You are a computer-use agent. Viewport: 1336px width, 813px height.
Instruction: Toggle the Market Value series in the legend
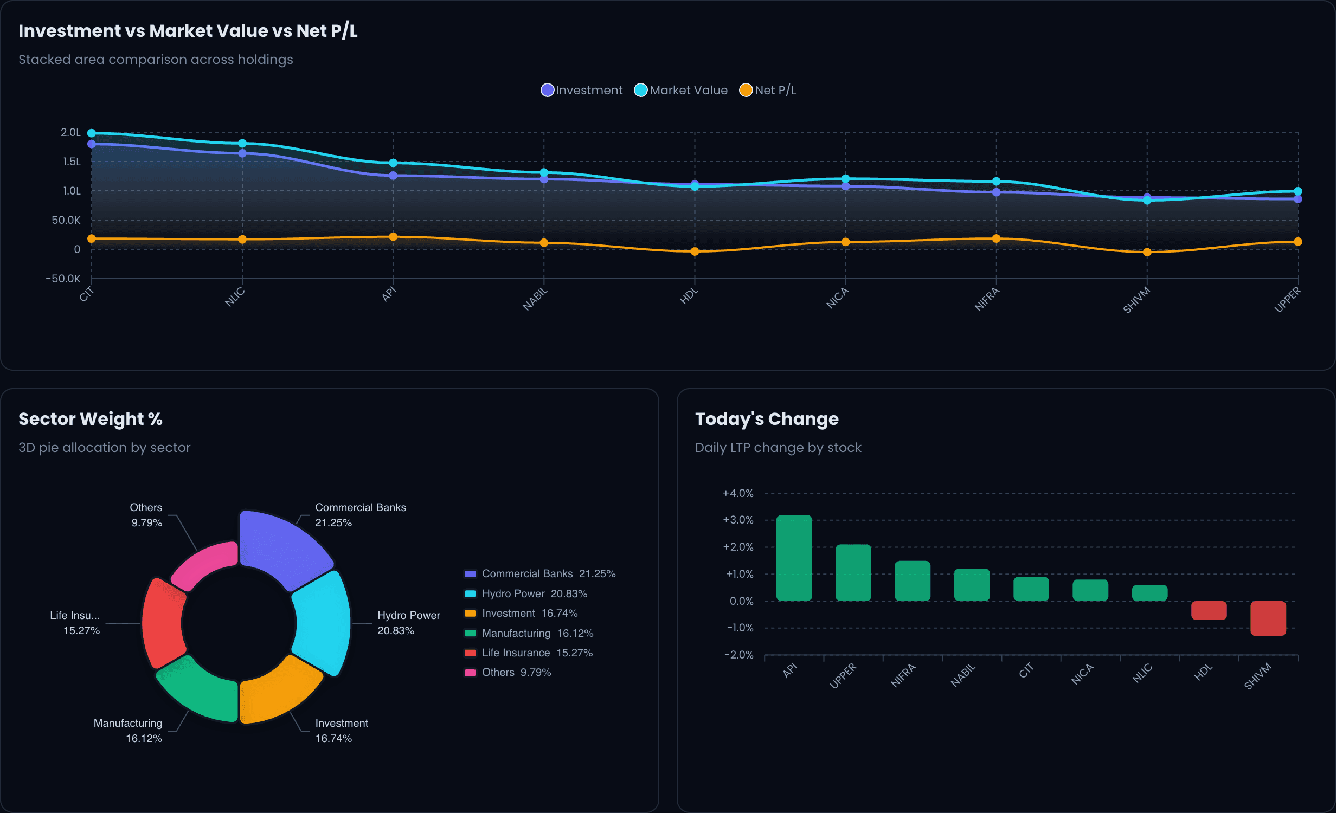(x=681, y=90)
